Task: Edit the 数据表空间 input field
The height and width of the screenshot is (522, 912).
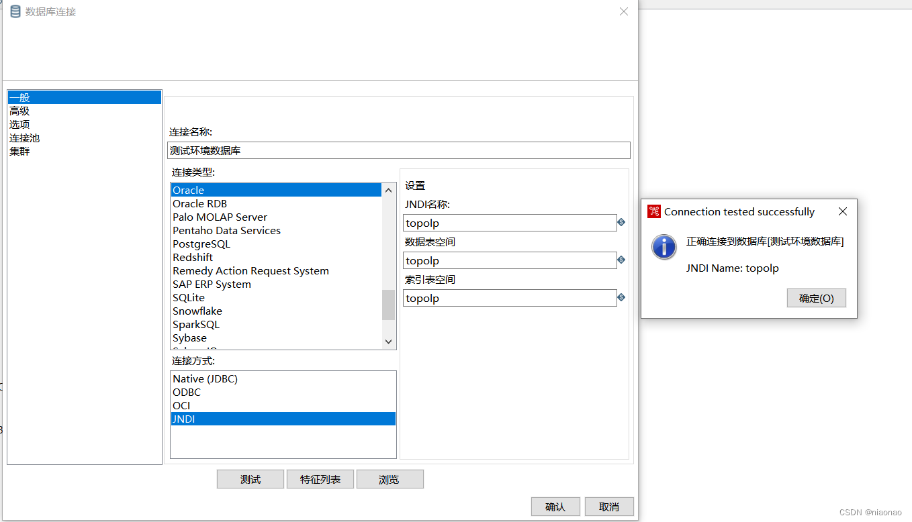Action: click(510, 260)
